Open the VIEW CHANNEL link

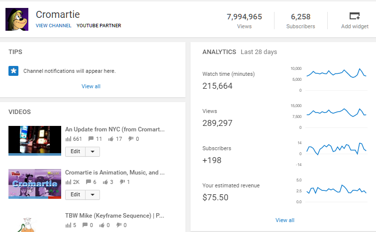pyautogui.click(x=54, y=26)
